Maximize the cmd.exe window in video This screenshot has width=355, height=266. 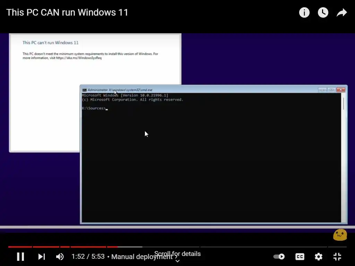(331, 90)
